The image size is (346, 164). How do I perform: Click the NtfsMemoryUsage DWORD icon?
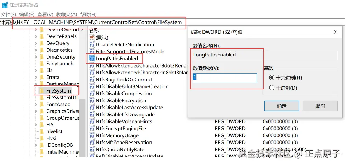click(92, 136)
